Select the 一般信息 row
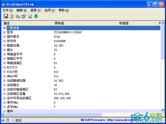Viewport: 166px width, 124px height. tap(81, 28)
